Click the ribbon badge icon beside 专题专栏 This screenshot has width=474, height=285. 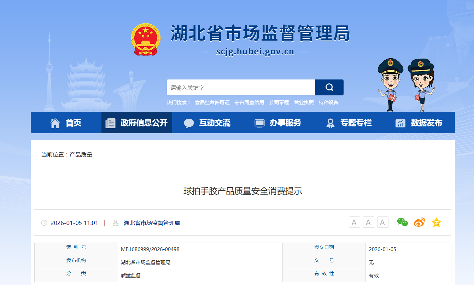tap(330, 123)
